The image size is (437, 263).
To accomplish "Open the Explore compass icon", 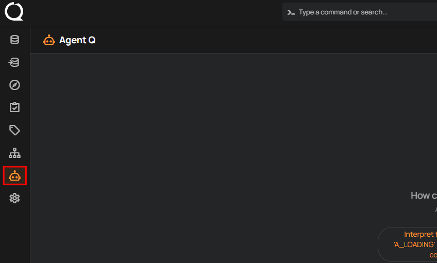I will point(14,85).
